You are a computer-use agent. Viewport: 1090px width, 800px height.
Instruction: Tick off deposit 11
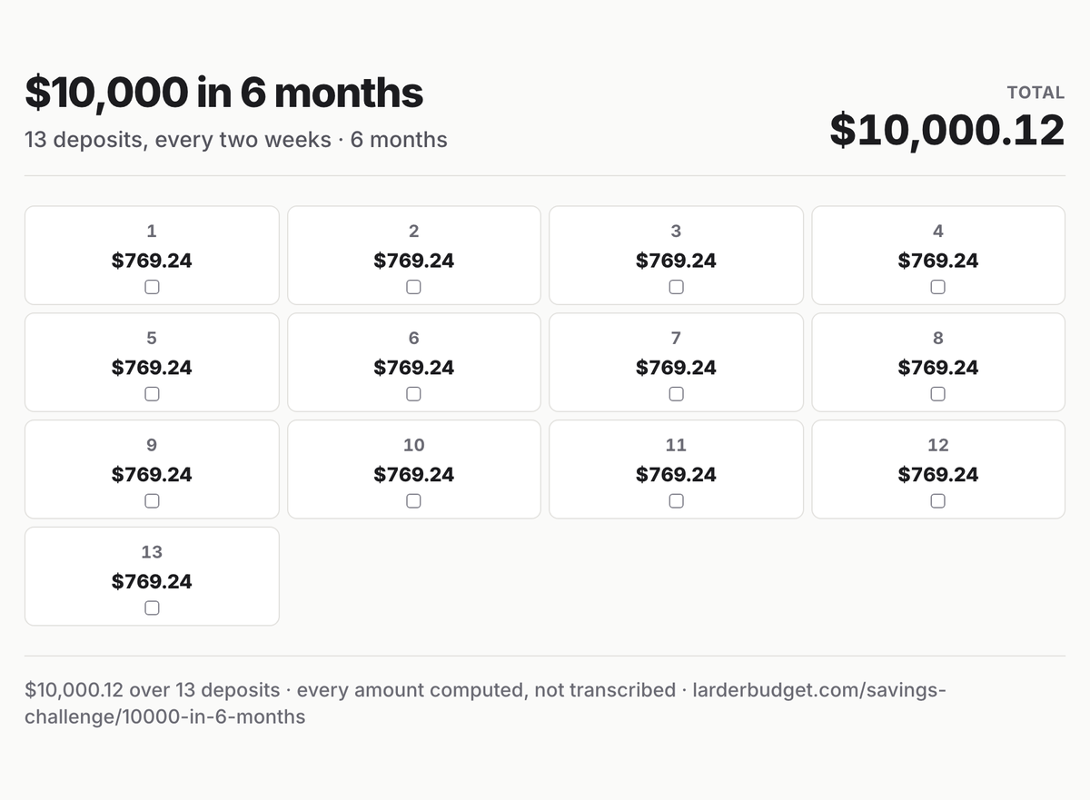pyautogui.click(x=676, y=501)
